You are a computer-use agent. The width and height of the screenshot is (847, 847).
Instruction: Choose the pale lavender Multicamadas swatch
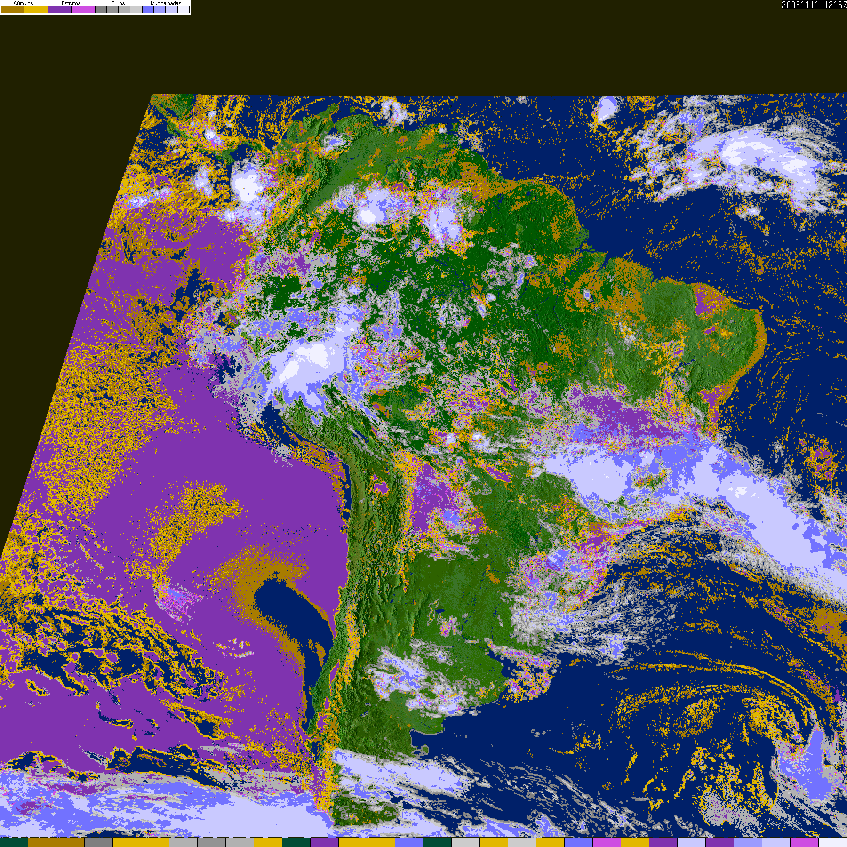(x=171, y=9)
